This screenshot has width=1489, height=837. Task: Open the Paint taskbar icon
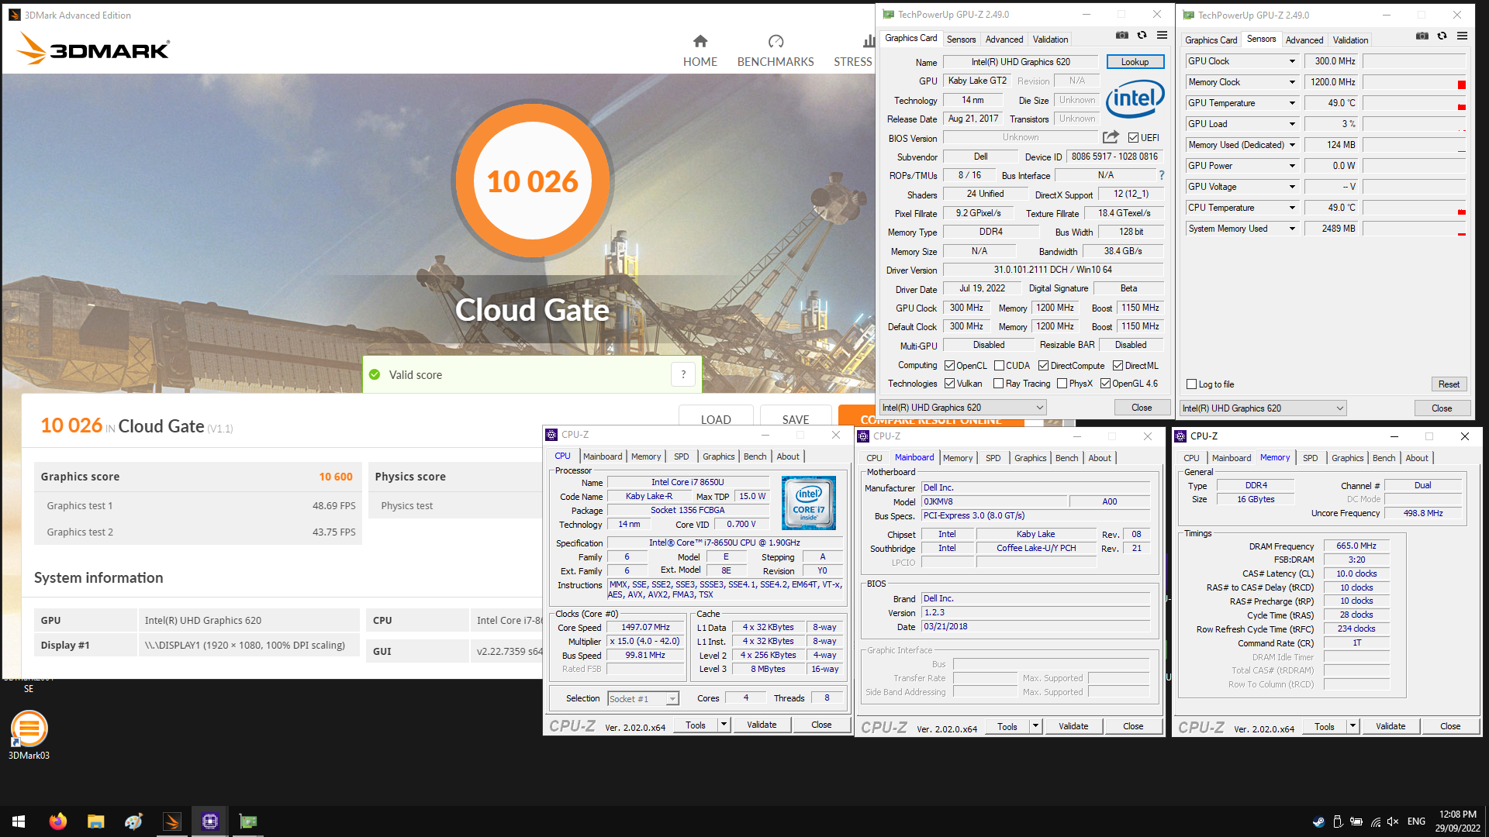(133, 821)
